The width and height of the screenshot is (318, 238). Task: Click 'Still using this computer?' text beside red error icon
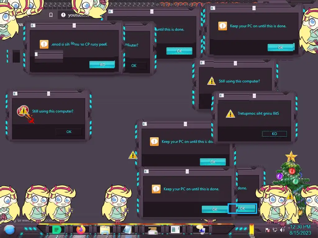tap(53, 111)
